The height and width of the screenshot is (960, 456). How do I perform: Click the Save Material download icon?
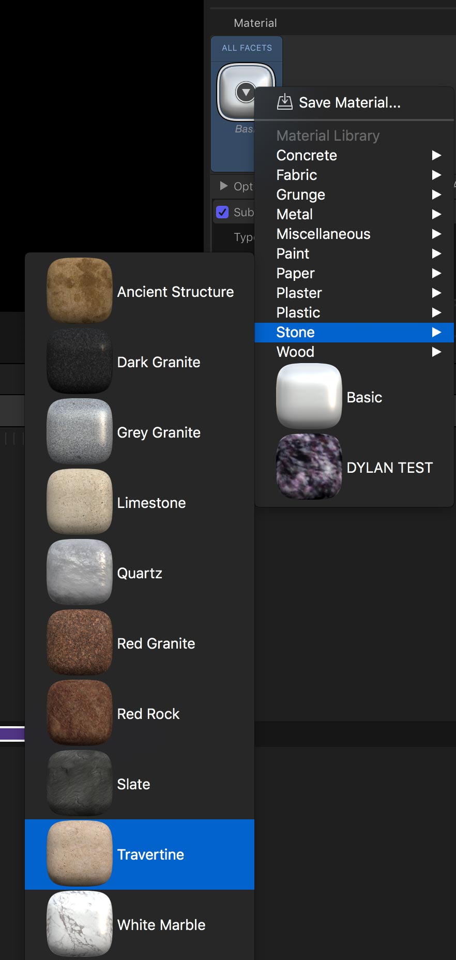coord(284,102)
